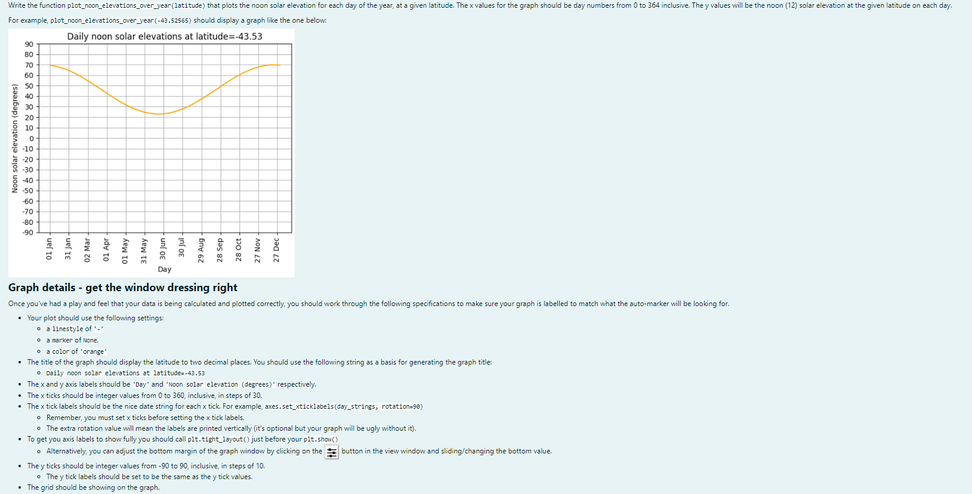Click the code text plot_noon_elevations_over_year(latitude)
The image size is (972, 494).
click(137, 5)
